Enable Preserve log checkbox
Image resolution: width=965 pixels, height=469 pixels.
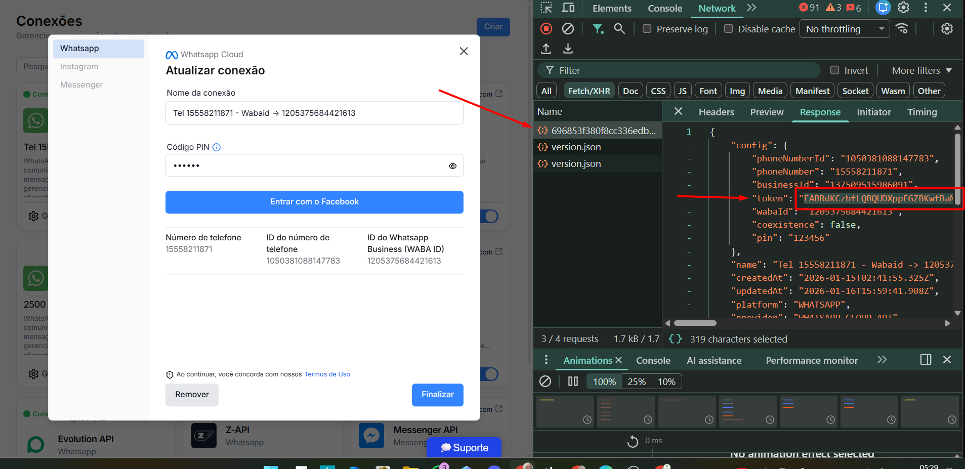[x=647, y=29]
